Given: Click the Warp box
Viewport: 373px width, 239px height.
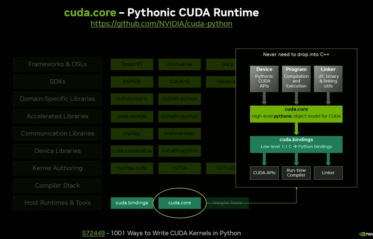Looking at the screenshot, I should [x=221, y=65].
